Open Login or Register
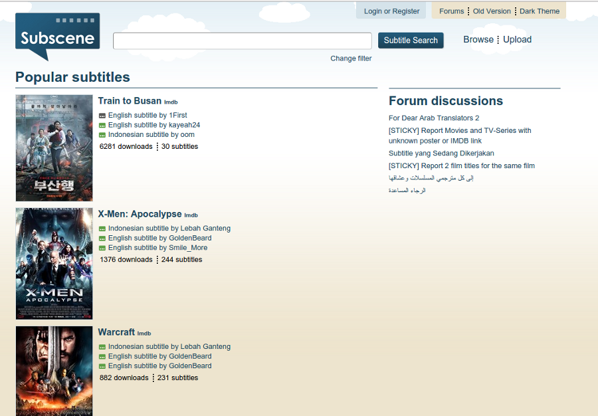The height and width of the screenshot is (416, 598). [x=391, y=11]
